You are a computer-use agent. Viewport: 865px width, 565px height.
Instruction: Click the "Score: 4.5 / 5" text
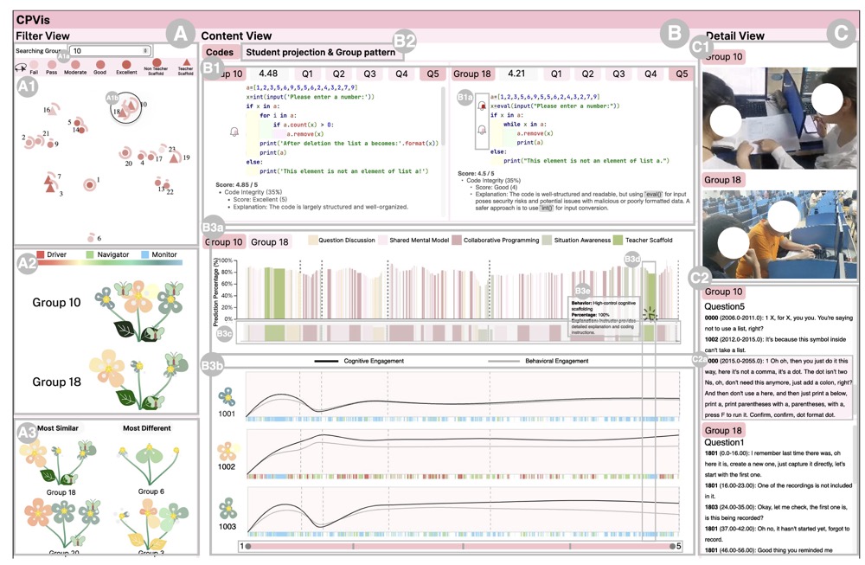tap(477, 173)
